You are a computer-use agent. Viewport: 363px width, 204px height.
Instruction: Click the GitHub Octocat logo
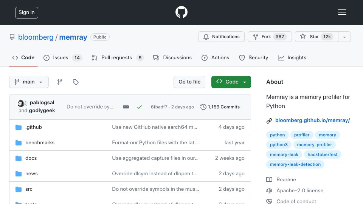(x=181, y=12)
